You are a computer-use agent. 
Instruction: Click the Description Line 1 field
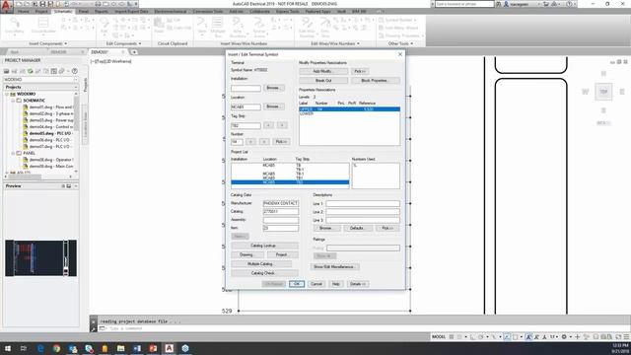[363, 204]
